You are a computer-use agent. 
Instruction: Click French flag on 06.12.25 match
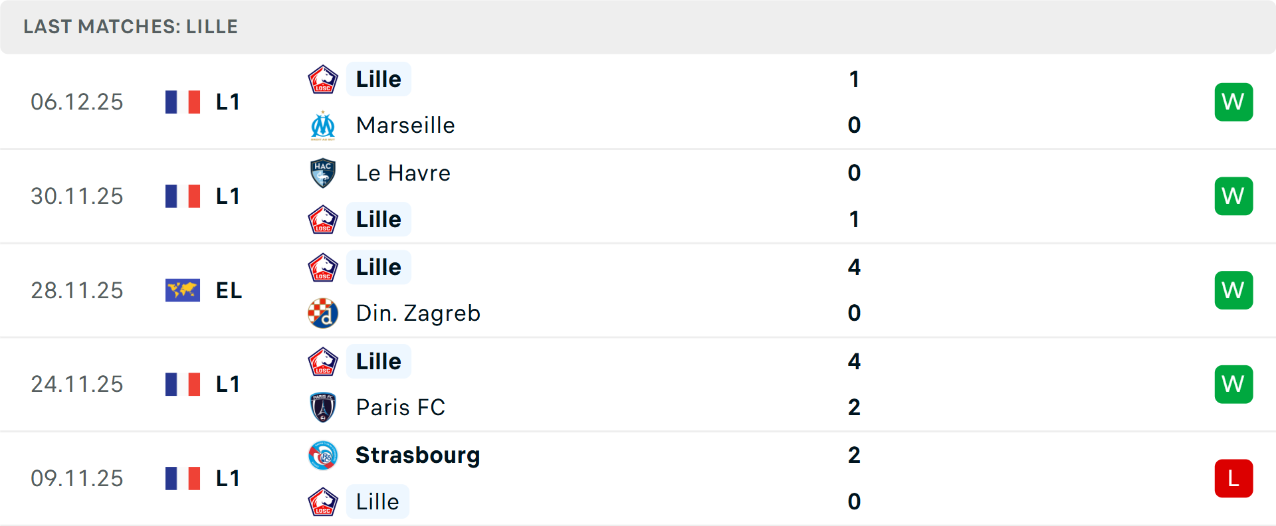[x=183, y=102]
